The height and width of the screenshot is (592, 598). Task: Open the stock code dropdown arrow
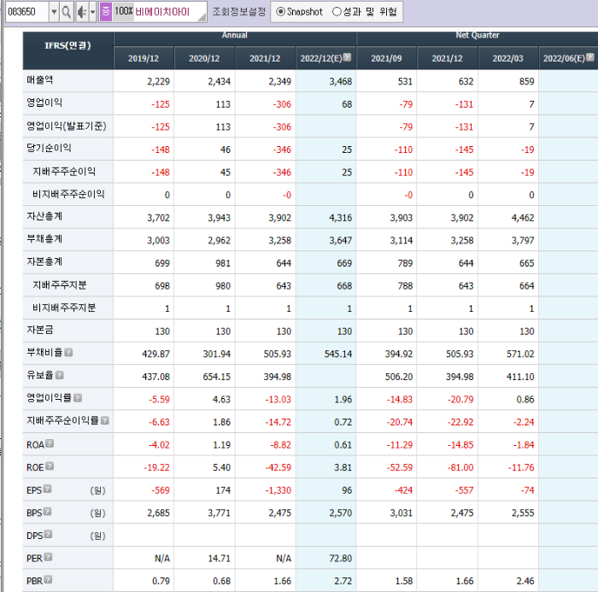click(54, 12)
